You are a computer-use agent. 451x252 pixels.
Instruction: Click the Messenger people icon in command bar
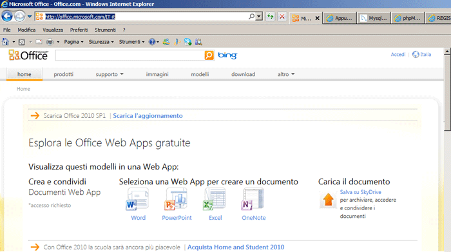pyautogui.click(x=166, y=42)
